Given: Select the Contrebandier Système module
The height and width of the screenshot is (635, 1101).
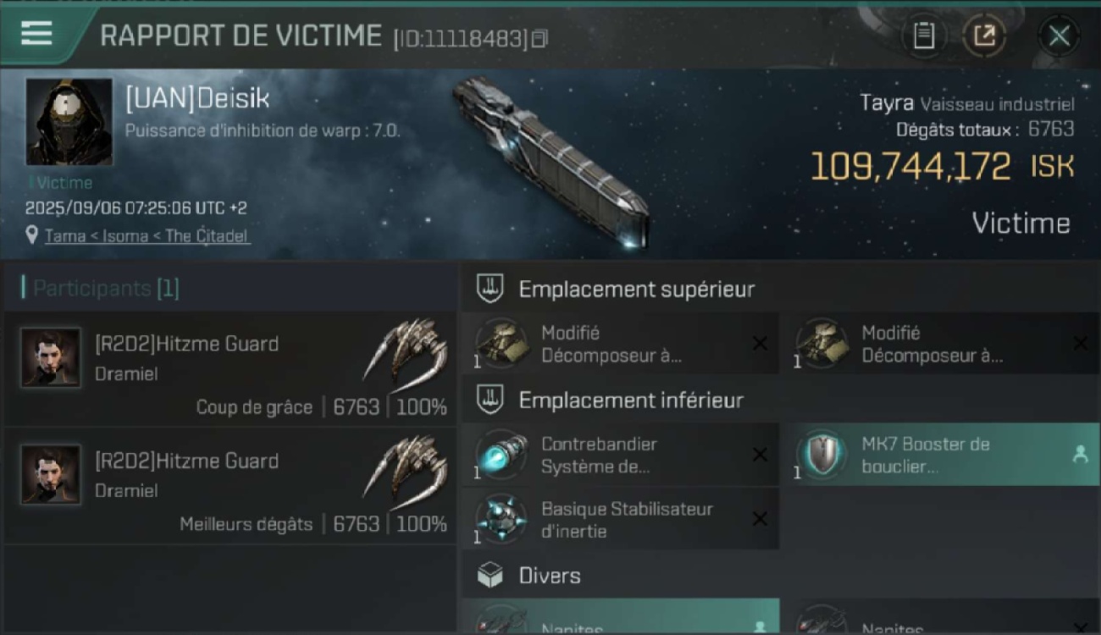Looking at the screenshot, I should [x=620, y=455].
